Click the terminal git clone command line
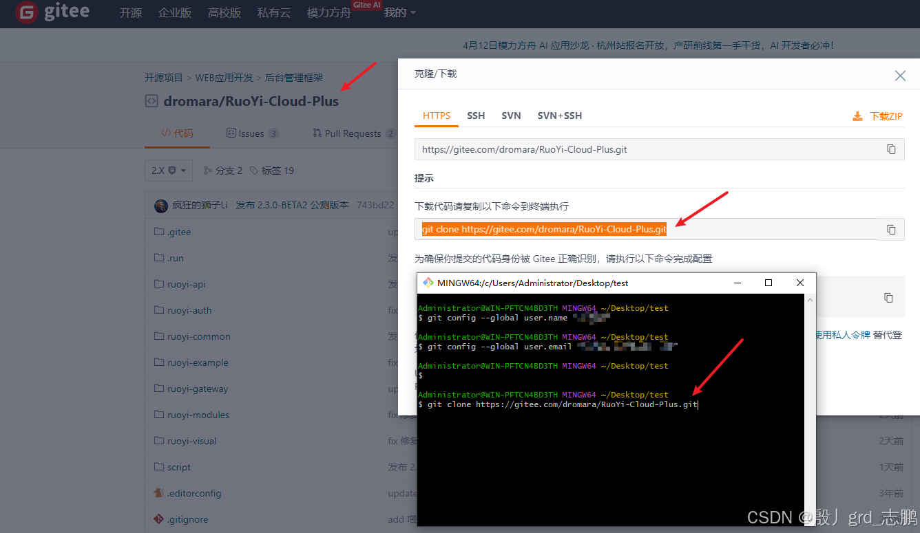Image resolution: width=920 pixels, height=533 pixels. coord(558,404)
